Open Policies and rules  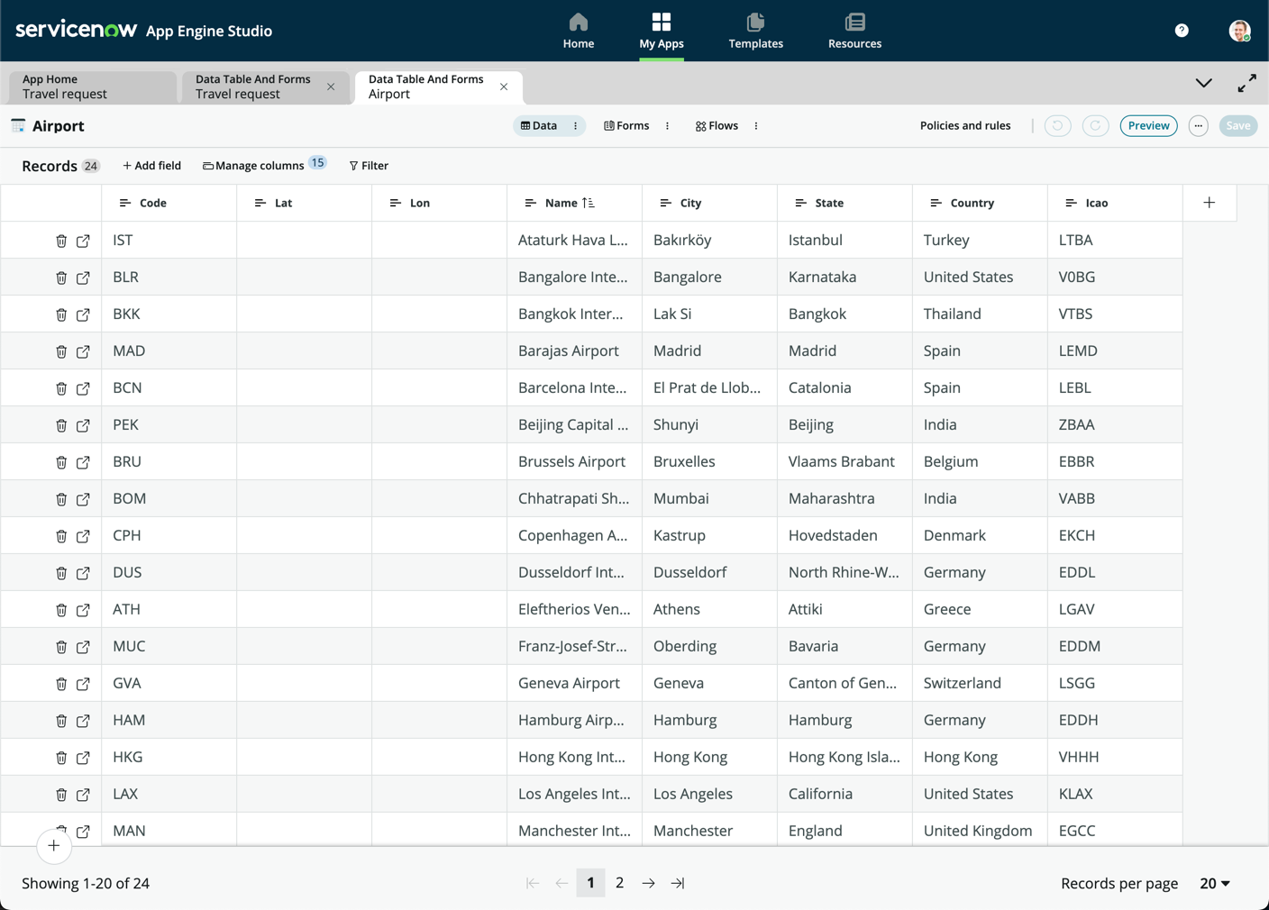(x=965, y=126)
